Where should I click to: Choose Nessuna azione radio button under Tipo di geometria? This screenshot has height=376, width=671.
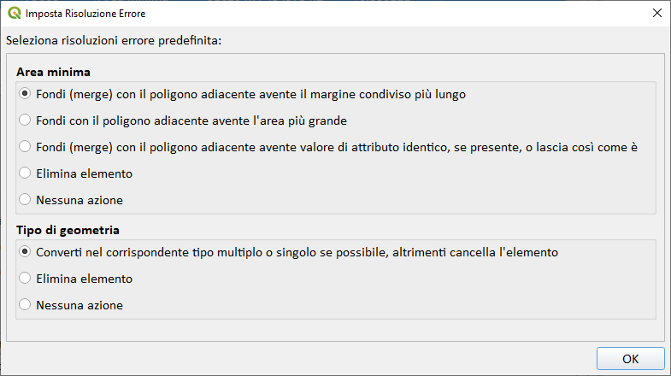coord(25,304)
